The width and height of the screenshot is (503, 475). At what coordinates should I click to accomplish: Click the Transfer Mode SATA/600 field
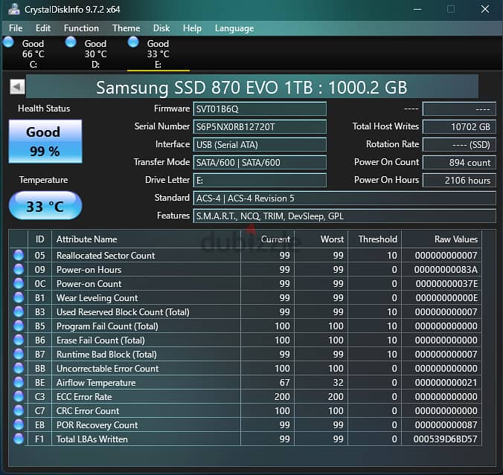point(260,163)
